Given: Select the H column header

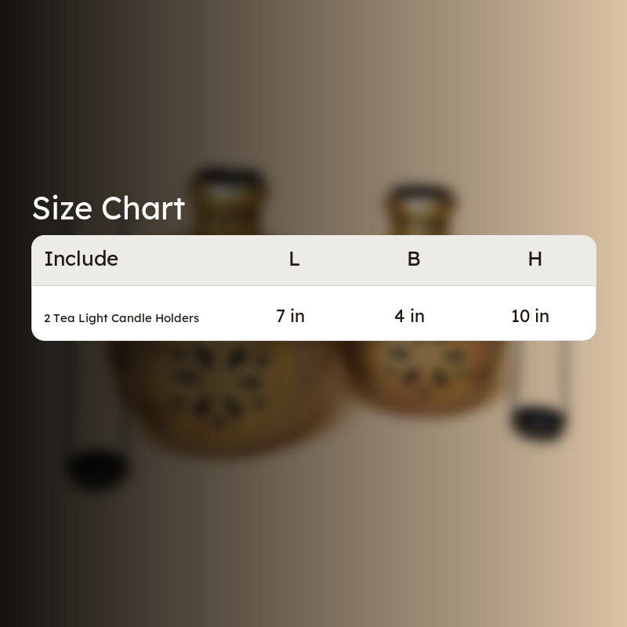Looking at the screenshot, I should 535,259.
